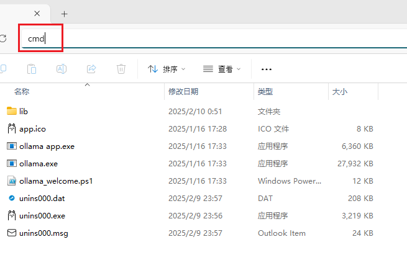Click the Outlook Item type cell

pyautogui.click(x=281, y=233)
